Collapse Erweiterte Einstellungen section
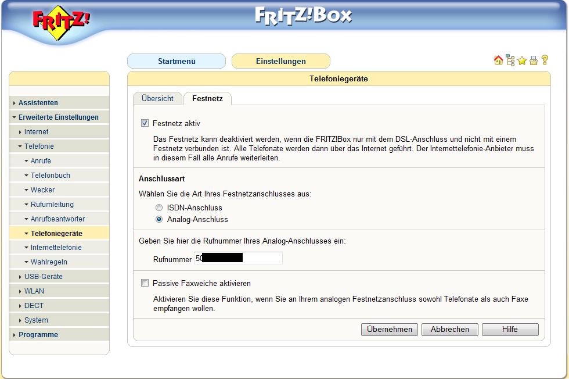 [59, 117]
